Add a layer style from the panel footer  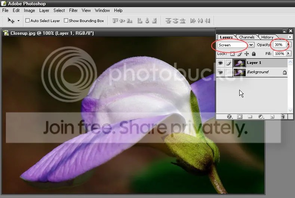pyautogui.click(x=229, y=117)
